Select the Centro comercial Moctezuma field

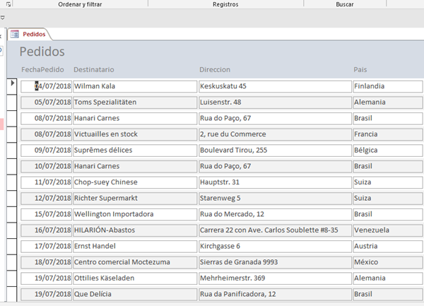pos(135,262)
